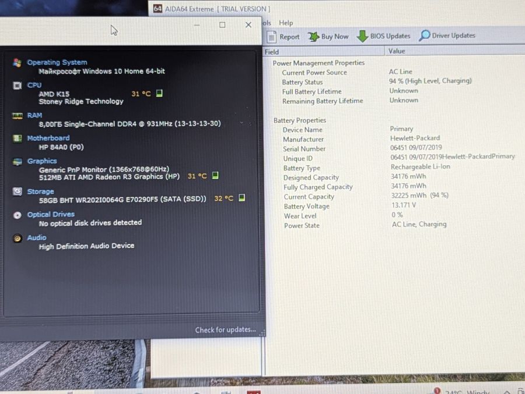Viewport: 525px width, 394px height.
Task: Click the Report page icon in AIDA64 toolbar
Action: tap(271, 37)
